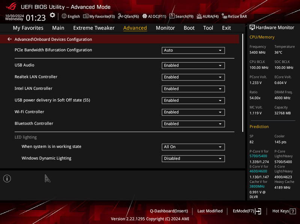Select the Advanced tab

(135, 28)
